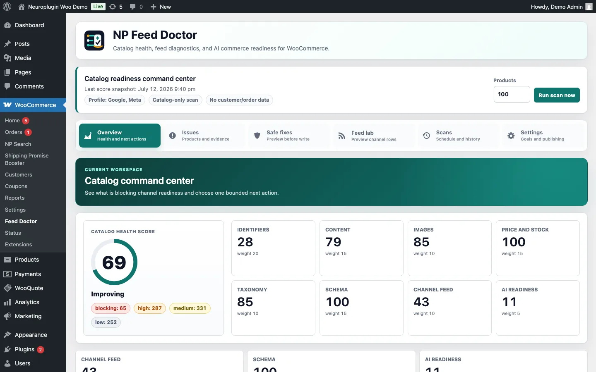Click the Appearance brush icon
Screen dimensions: 596x372
tap(7, 335)
